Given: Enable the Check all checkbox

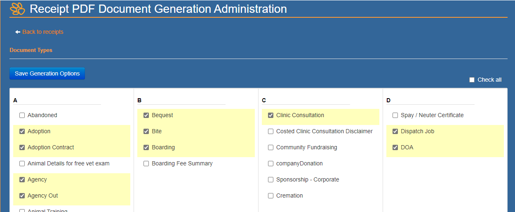Looking at the screenshot, I should (472, 80).
